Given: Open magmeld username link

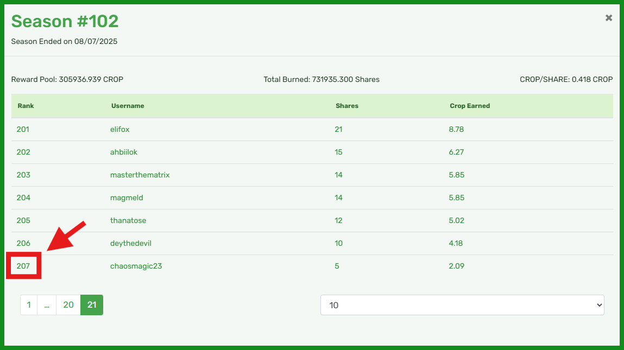Looking at the screenshot, I should [x=127, y=198].
